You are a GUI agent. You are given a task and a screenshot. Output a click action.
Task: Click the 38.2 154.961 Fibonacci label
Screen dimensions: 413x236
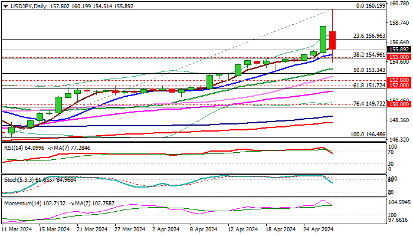pyautogui.click(x=369, y=55)
